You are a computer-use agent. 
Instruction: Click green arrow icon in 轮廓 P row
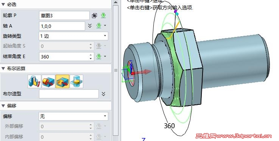click(103, 15)
